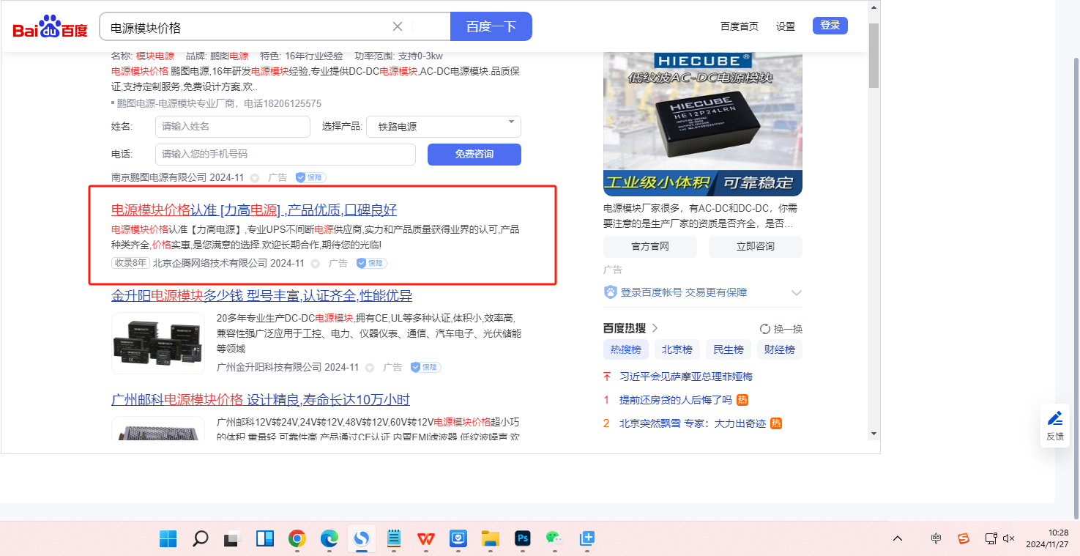This screenshot has height=556, width=1080.
Task: Click the 姓名 name input field
Action: [x=233, y=127]
